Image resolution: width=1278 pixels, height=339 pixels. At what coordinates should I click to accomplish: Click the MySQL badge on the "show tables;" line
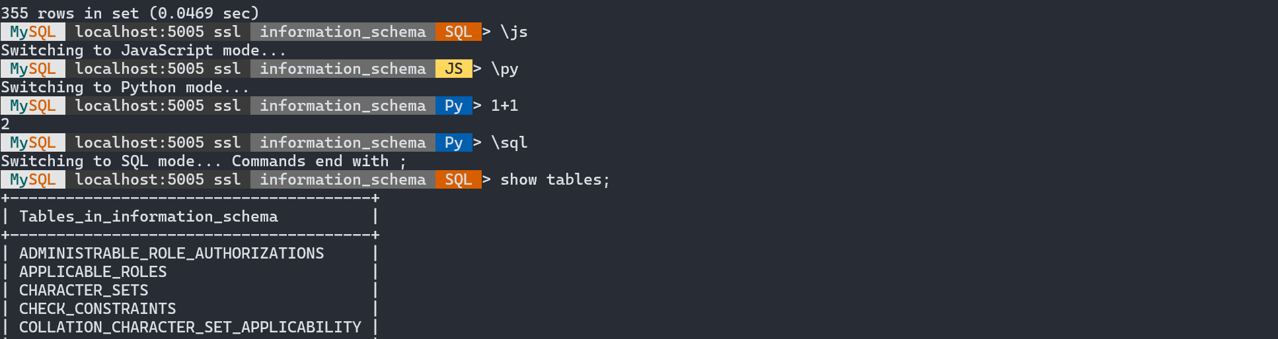32,179
